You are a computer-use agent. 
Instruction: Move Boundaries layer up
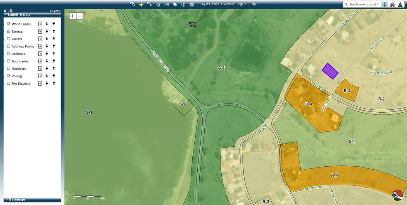(54, 61)
